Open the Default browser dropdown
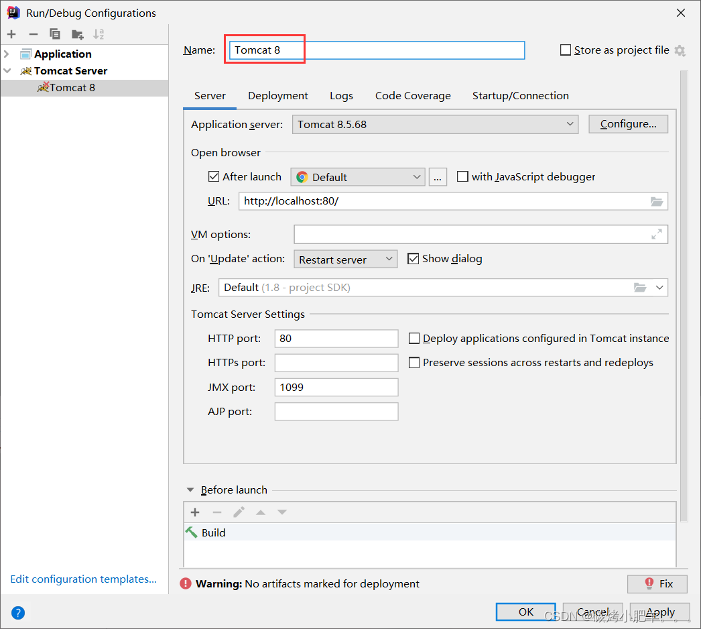 [357, 177]
